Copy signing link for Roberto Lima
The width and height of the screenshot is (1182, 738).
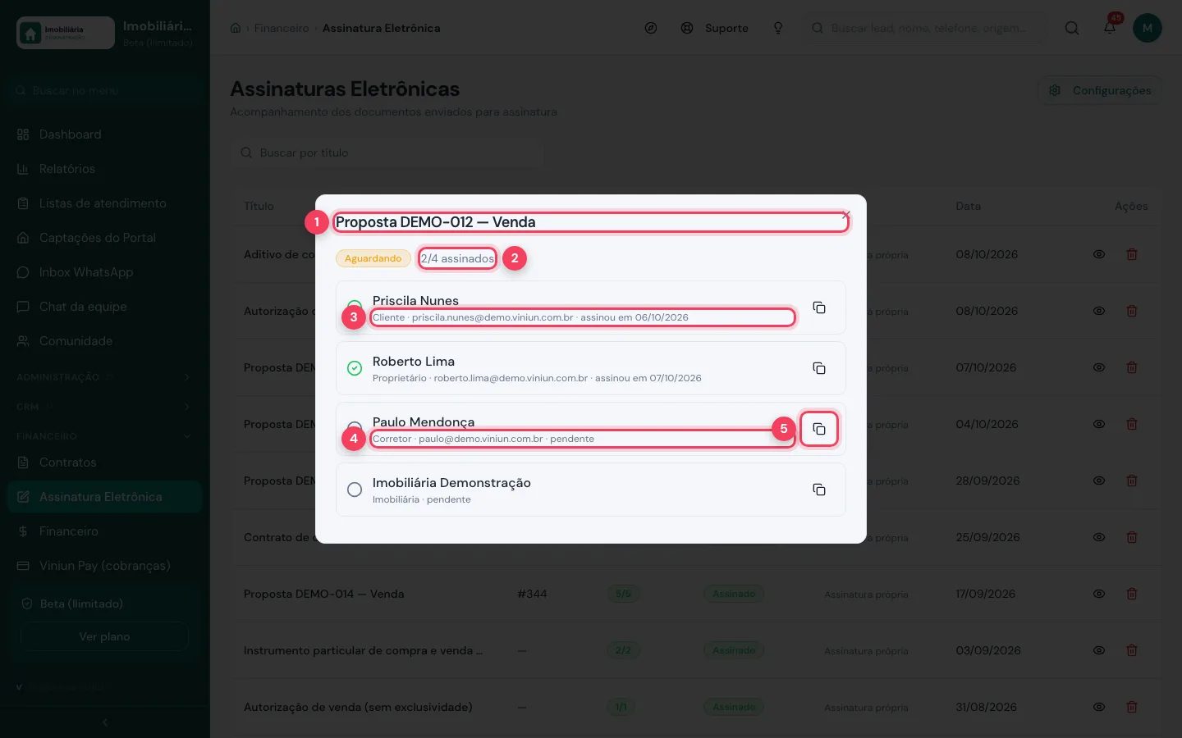tap(818, 368)
